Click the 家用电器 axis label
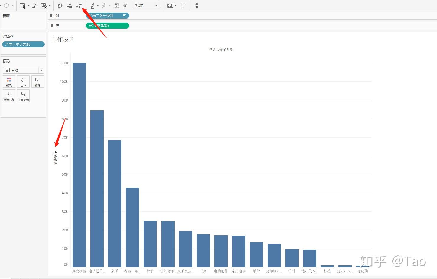This screenshot has height=279, width=437. coord(239,271)
